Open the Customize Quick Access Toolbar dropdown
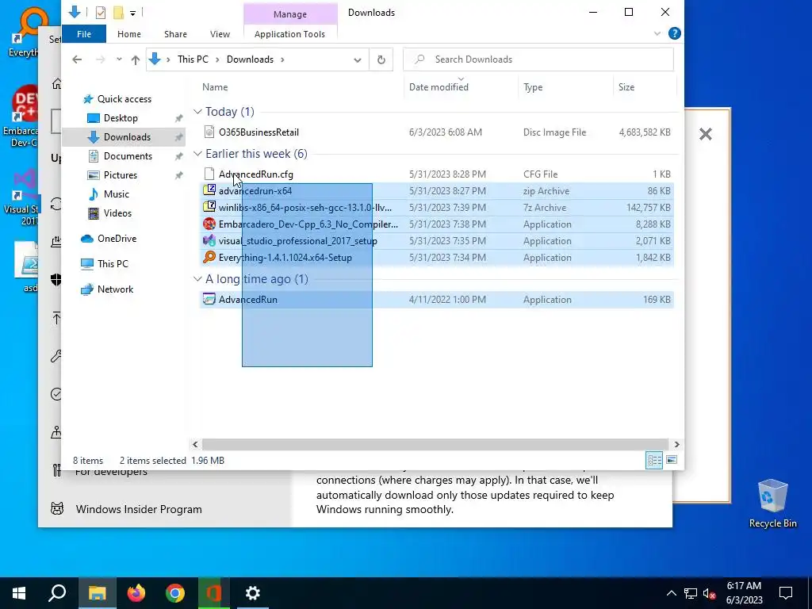The height and width of the screenshot is (609, 812). tap(132, 13)
